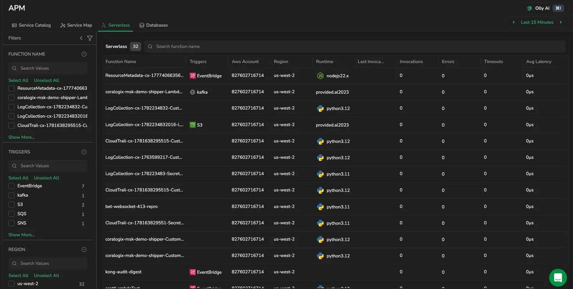Tick the EventBridge trigger checkbox
The height and width of the screenshot is (289, 573).
[x=11, y=186]
